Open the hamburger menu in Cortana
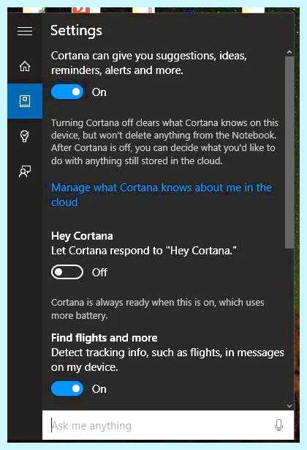Screen dimensions: 307x450 coord(25,31)
